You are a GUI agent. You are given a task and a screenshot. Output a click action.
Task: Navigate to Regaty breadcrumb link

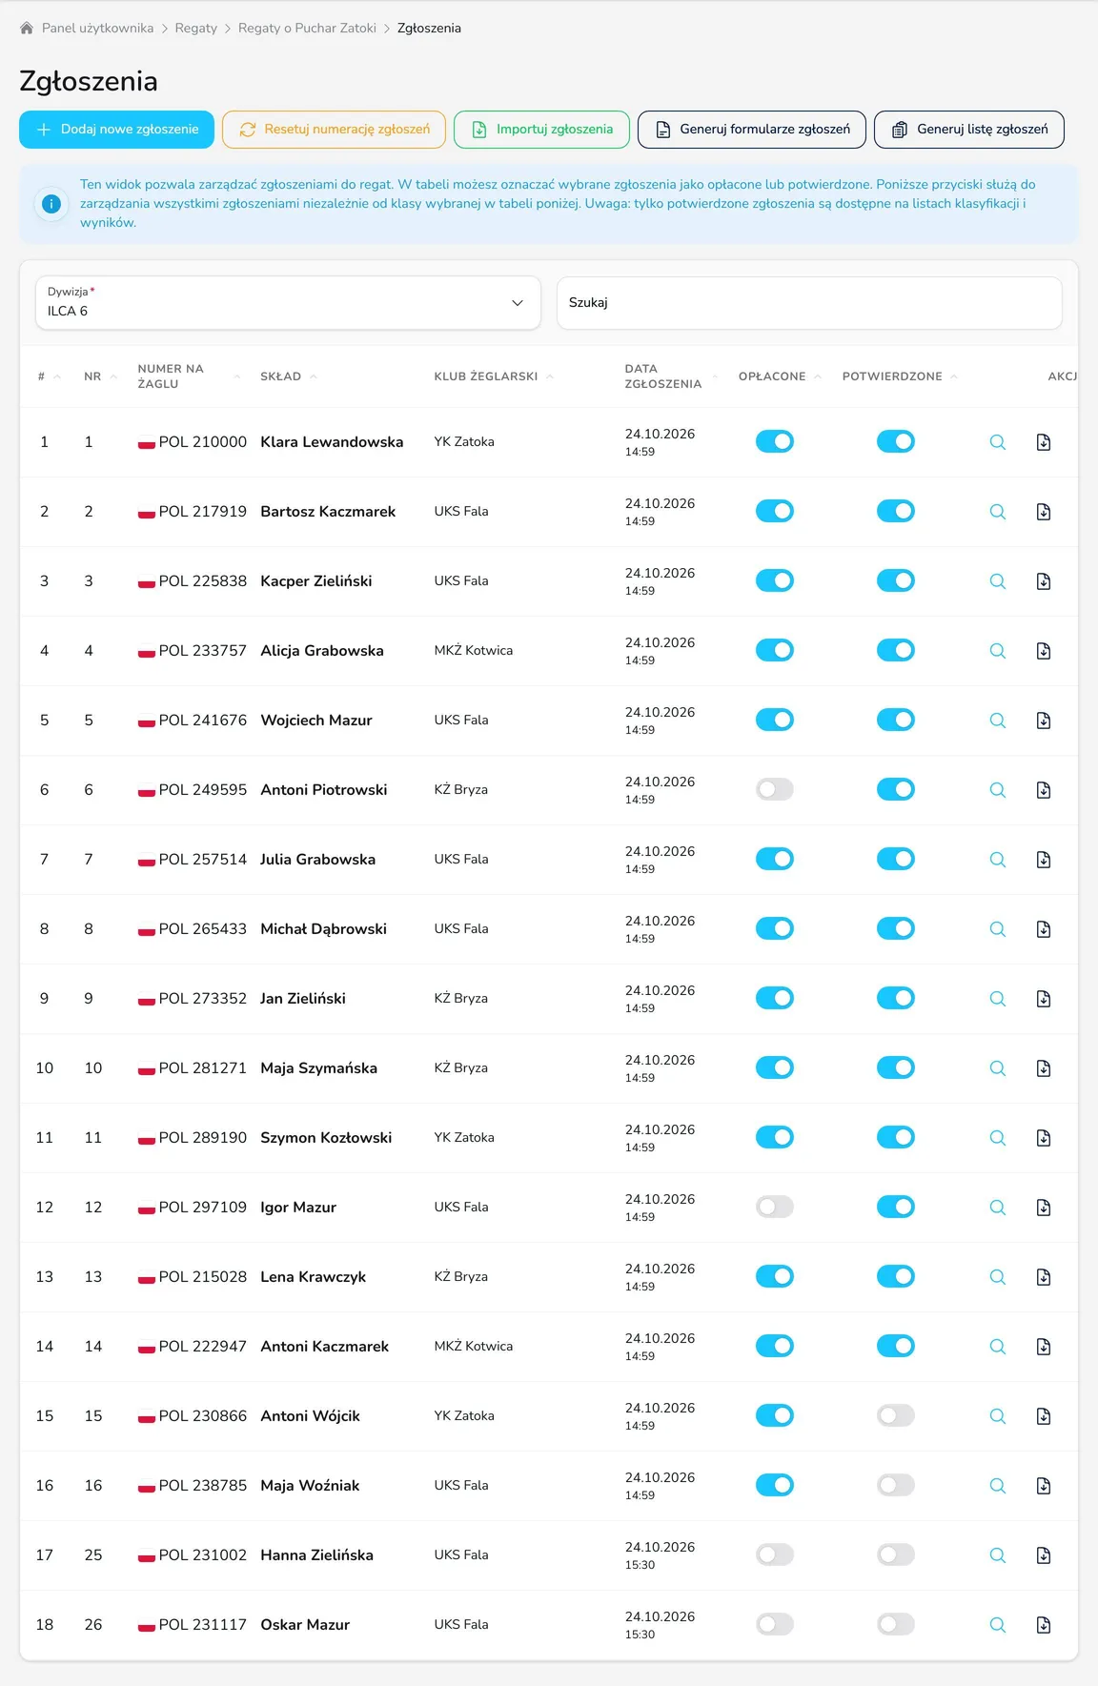(196, 28)
